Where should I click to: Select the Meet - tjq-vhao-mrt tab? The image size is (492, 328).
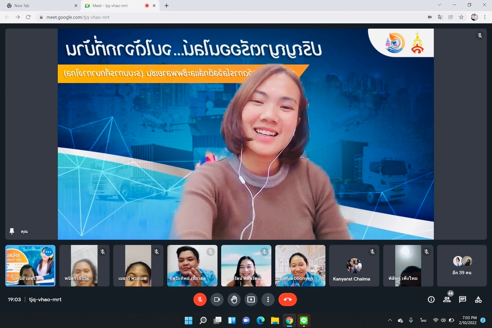click(116, 6)
